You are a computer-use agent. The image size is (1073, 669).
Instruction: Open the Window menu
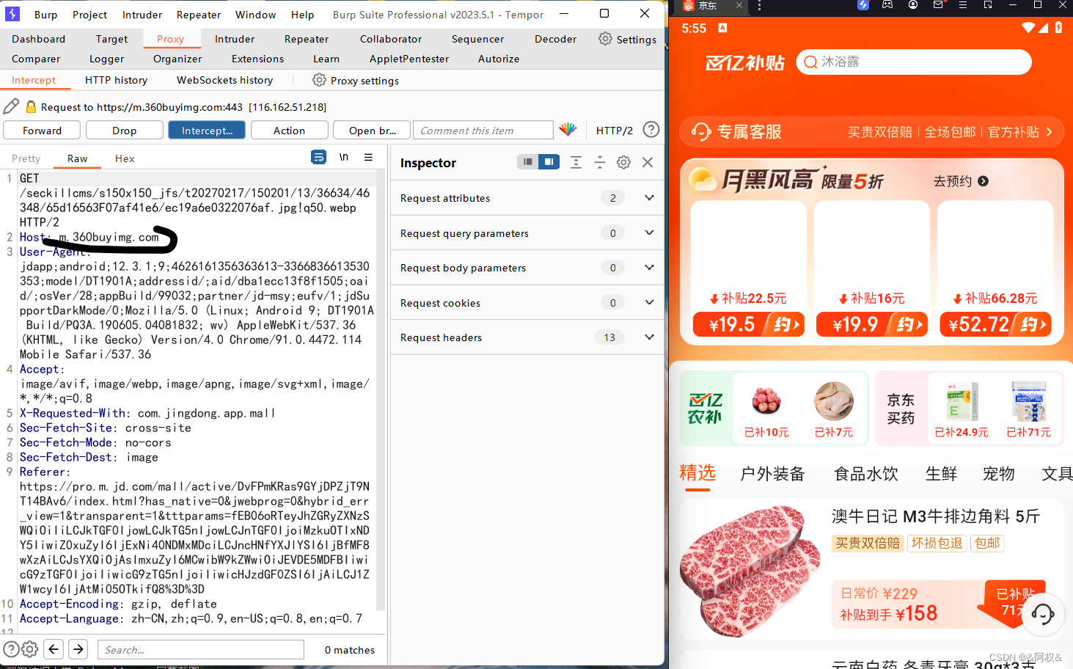(x=255, y=15)
